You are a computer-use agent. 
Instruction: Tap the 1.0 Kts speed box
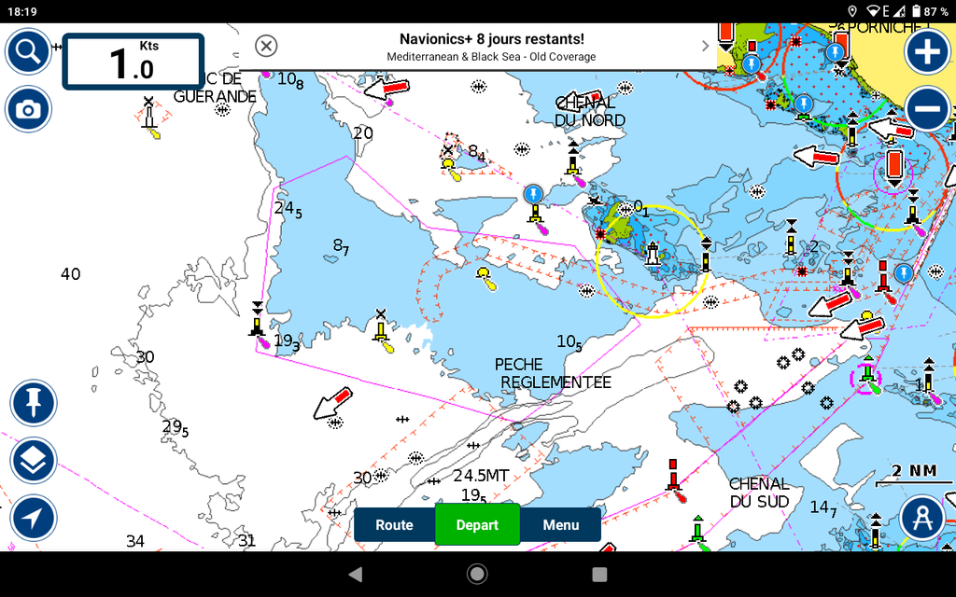(x=133, y=62)
